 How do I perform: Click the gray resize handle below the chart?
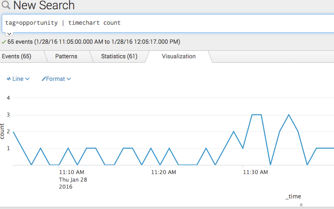[301, 205]
